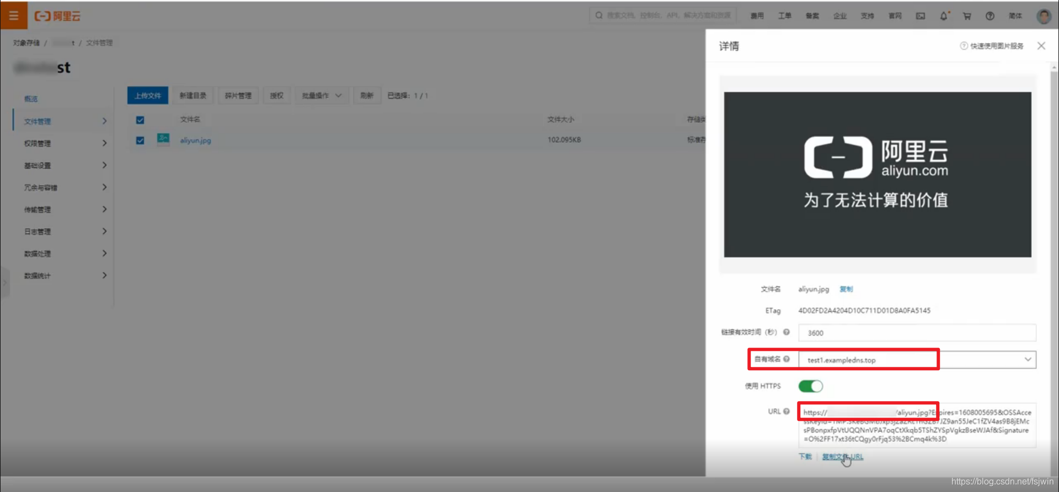Click the 复制文件 URL link
The width and height of the screenshot is (1059, 492).
tap(843, 457)
